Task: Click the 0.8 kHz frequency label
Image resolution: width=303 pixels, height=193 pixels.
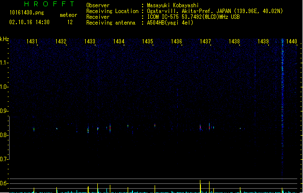Action: (x=4, y=135)
